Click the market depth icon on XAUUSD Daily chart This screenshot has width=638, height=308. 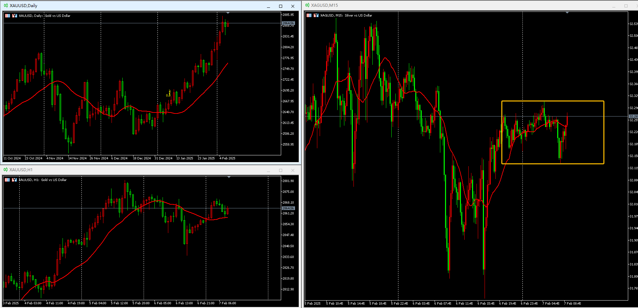pyautogui.click(x=15, y=16)
